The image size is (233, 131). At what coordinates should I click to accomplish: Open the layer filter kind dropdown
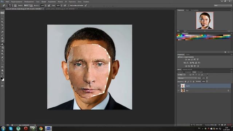181,75
